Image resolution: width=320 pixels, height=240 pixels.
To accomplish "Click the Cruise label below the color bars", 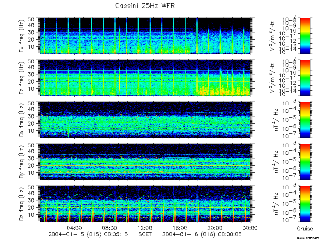I will 305,228.
